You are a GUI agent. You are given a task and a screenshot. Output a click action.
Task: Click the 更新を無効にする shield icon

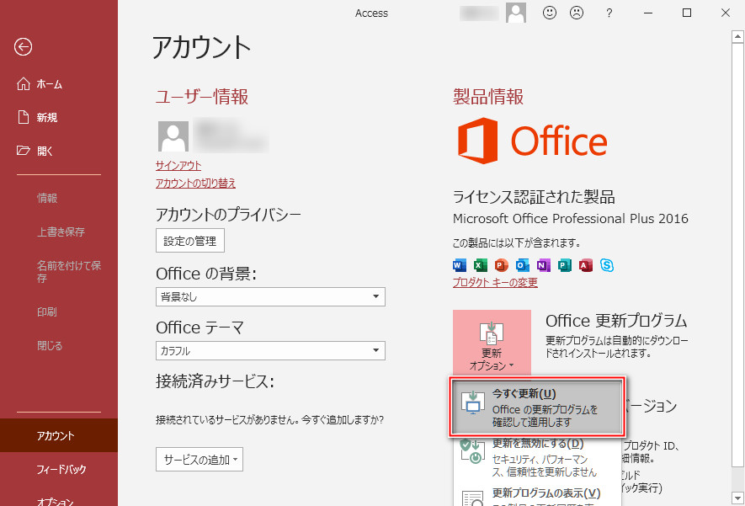click(471, 451)
